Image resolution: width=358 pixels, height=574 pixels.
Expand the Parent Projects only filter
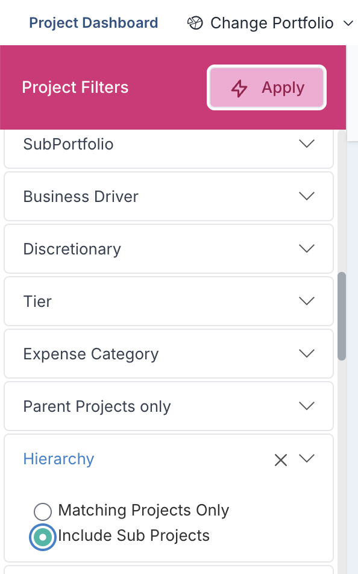(x=169, y=406)
